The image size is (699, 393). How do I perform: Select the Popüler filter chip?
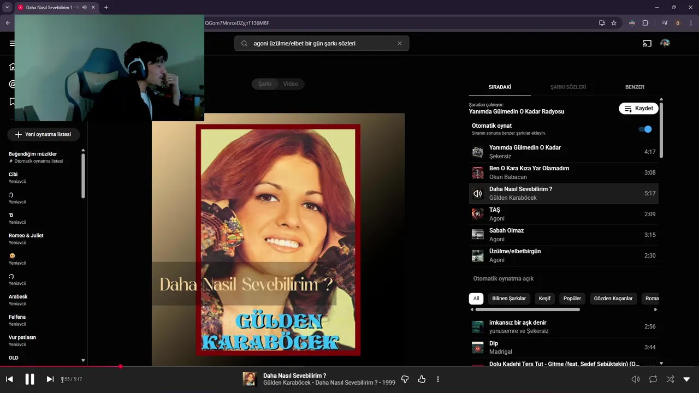tap(572, 299)
